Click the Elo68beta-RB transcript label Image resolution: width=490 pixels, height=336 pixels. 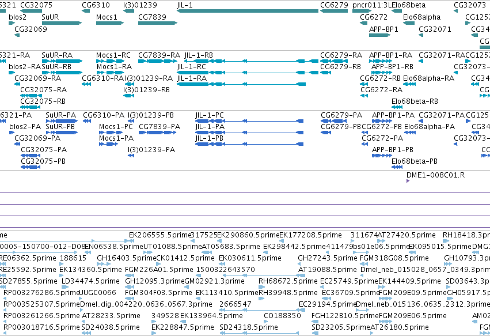(415, 101)
